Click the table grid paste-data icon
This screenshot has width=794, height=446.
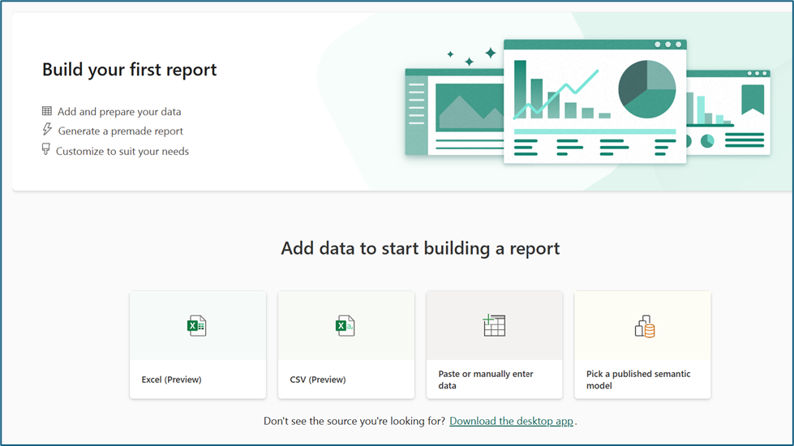(x=494, y=325)
